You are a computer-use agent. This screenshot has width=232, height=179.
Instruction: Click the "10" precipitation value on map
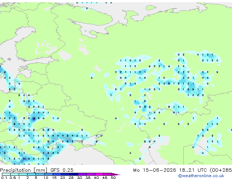click(x=24, y=159)
